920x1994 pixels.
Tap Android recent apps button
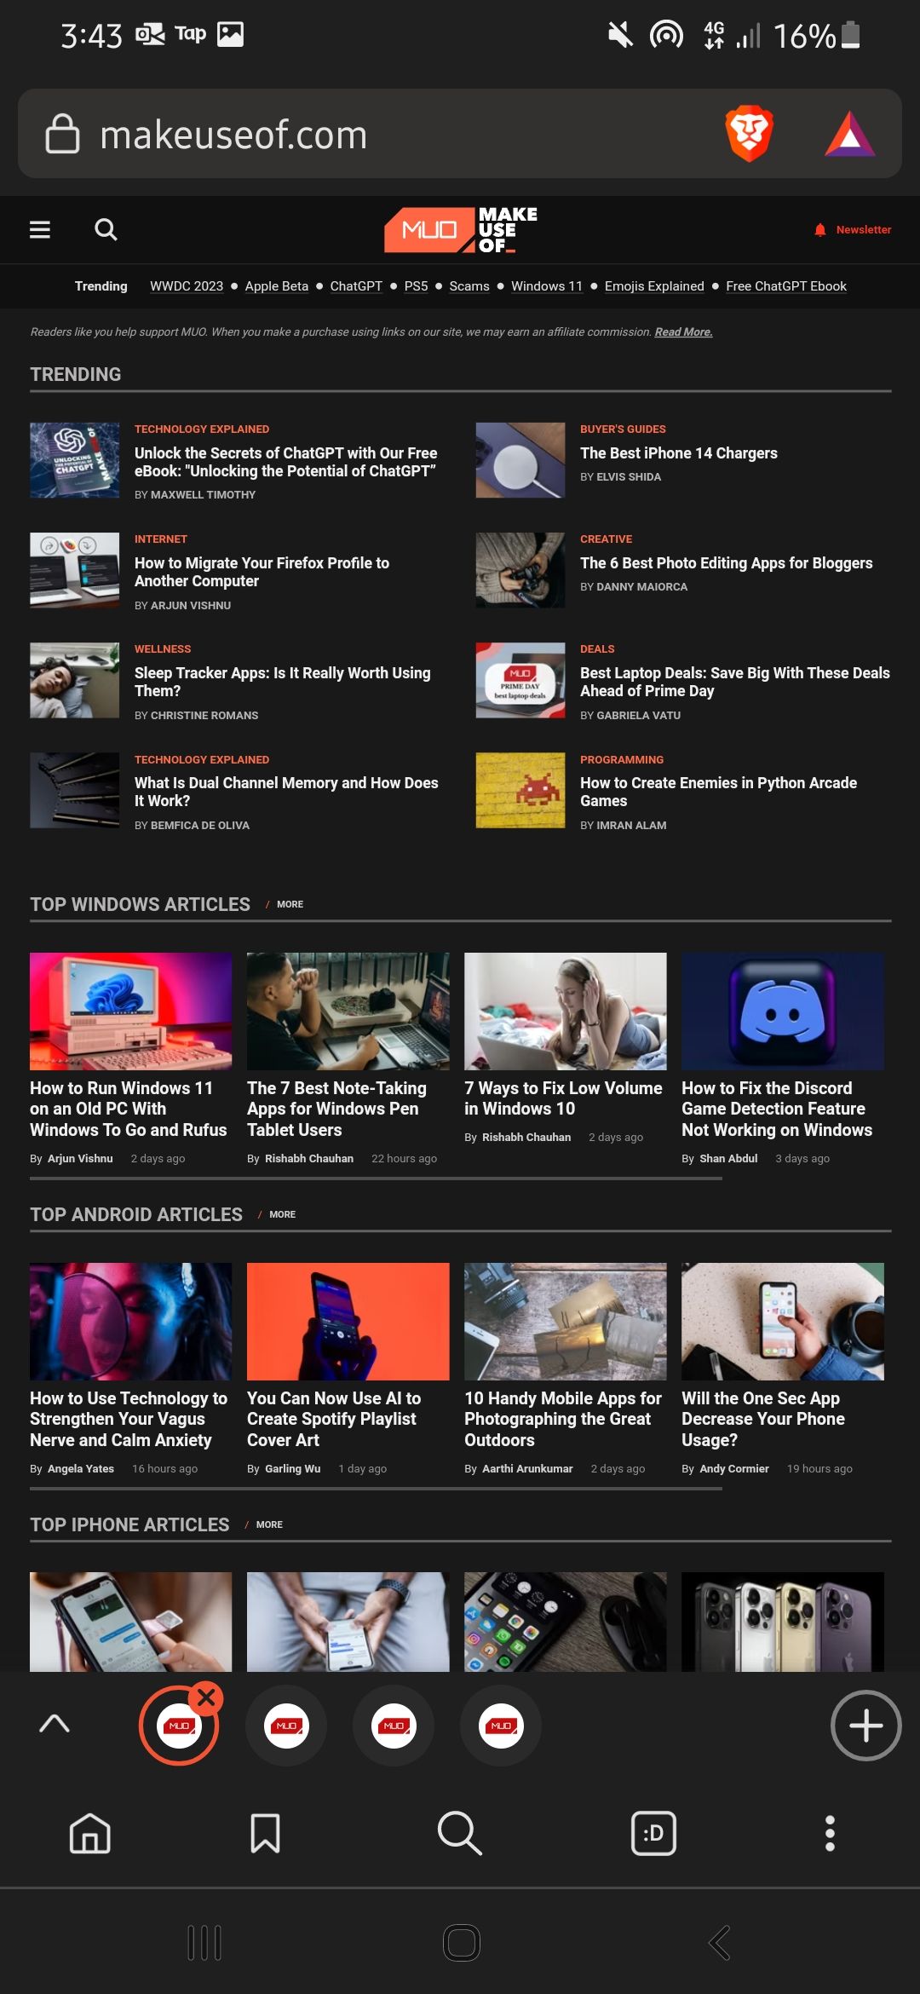(x=204, y=1943)
